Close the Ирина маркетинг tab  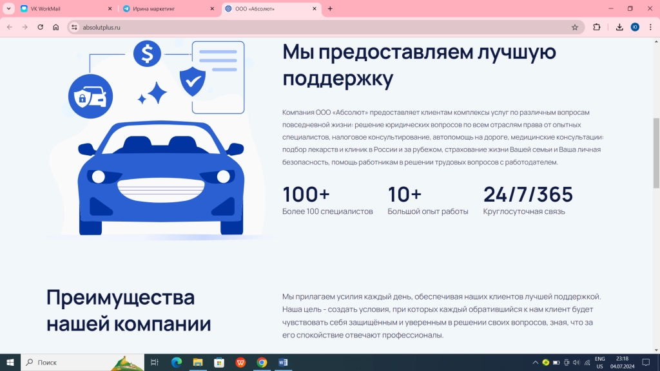212,8
